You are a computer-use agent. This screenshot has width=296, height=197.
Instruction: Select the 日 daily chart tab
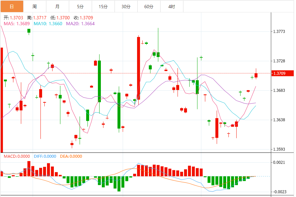[12, 7]
